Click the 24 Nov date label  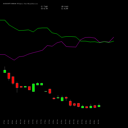[66, 122]
